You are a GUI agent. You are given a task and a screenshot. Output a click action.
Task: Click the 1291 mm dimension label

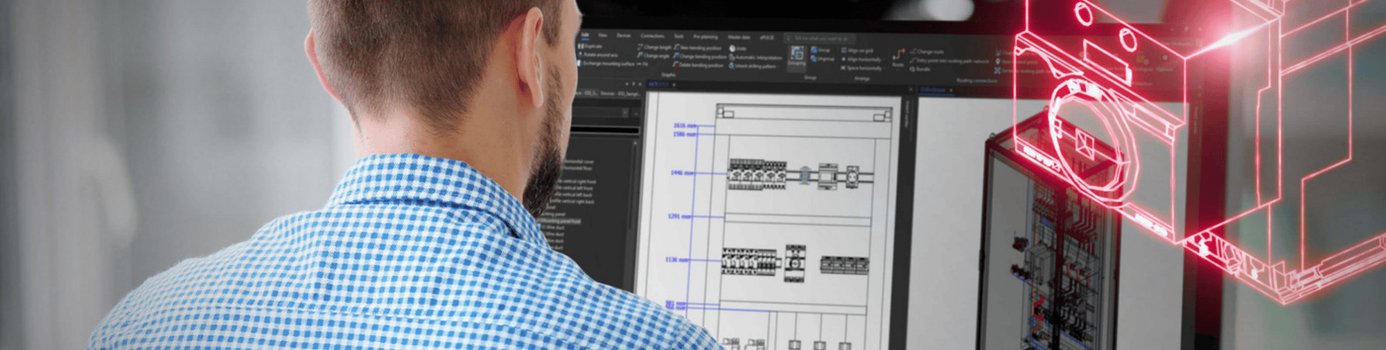pos(679,216)
